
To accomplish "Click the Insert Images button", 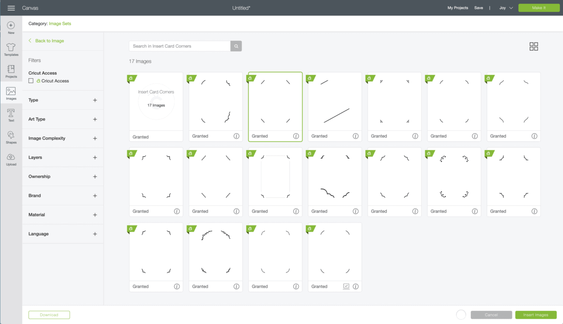I will pos(535,315).
